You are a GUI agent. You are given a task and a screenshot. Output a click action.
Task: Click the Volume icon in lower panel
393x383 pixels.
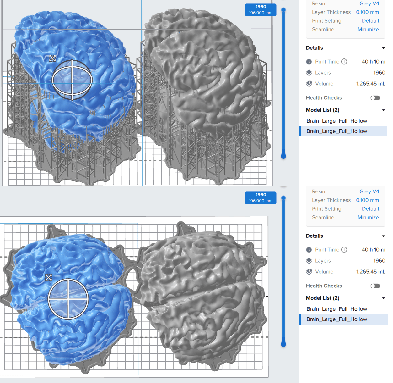point(309,272)
